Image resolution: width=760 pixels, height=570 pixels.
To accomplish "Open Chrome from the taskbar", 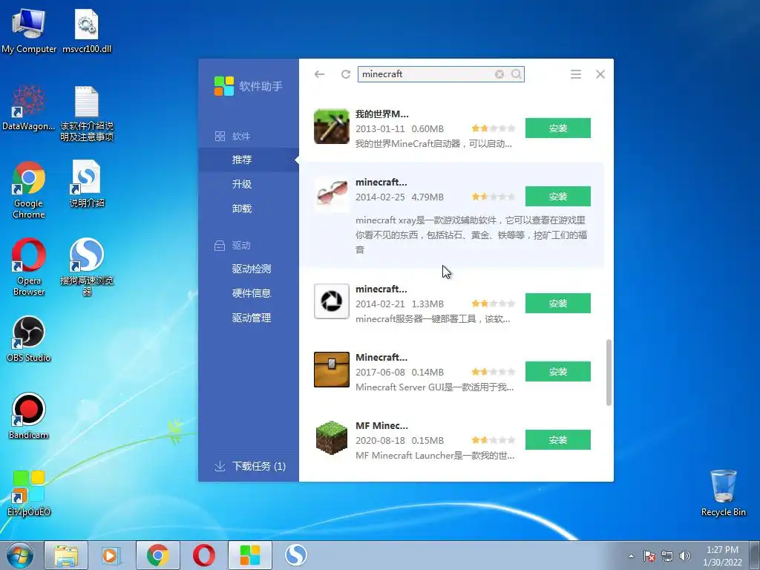I will (157, 555).
